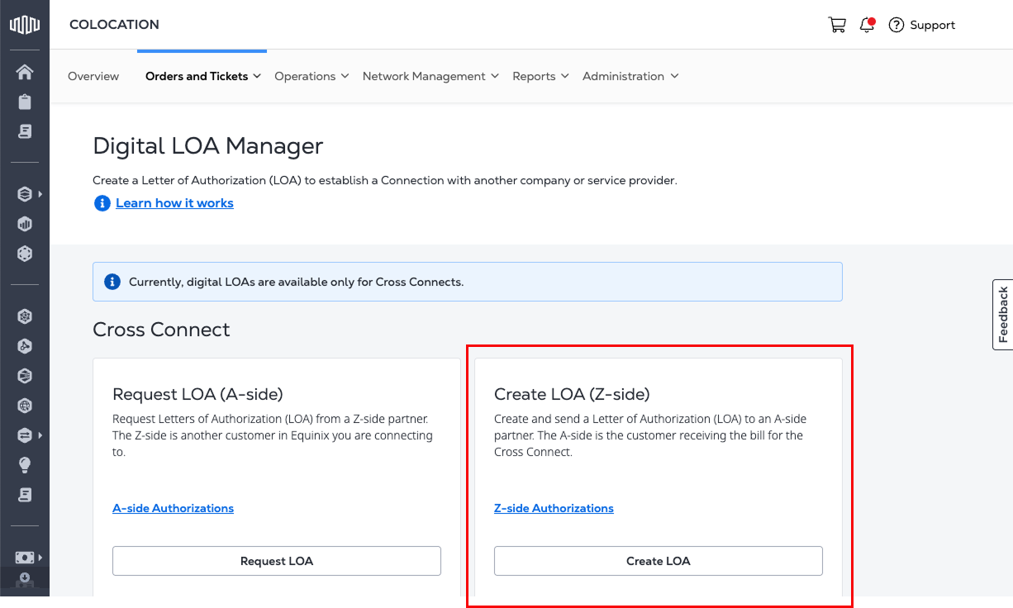This screenshot has width=1013, height=608.
Task: Open the clipboard icon in sidebar
Action: 25,102
